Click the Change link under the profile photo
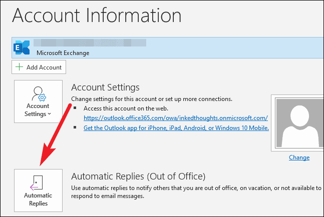324x217 pixels. click(x=299, y=157)
